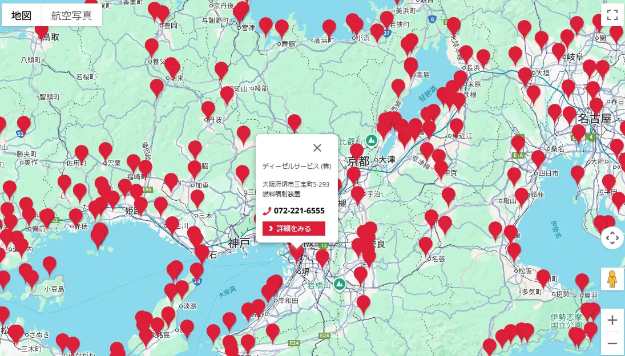This screenshot has width=625, height=356.
Task: Select the red pin above 鳥羽
Action: 582,281
